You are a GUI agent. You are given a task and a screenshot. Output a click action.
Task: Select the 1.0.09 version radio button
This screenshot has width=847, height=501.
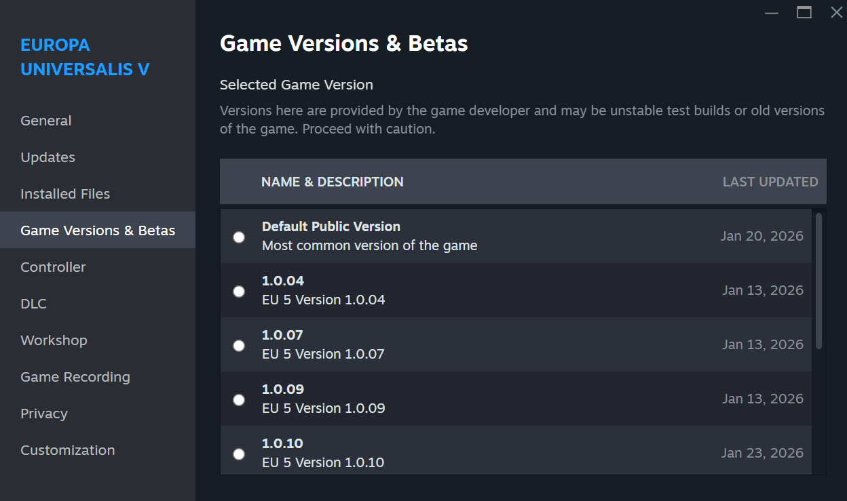[x=239, y=400]
